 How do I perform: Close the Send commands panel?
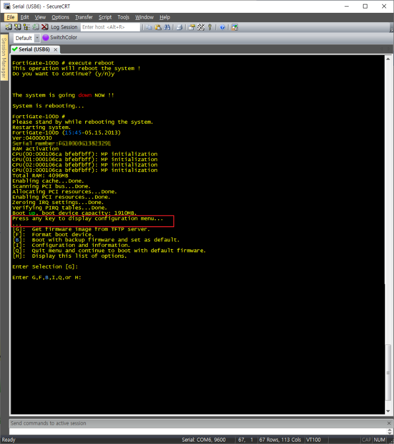(389, 423)
